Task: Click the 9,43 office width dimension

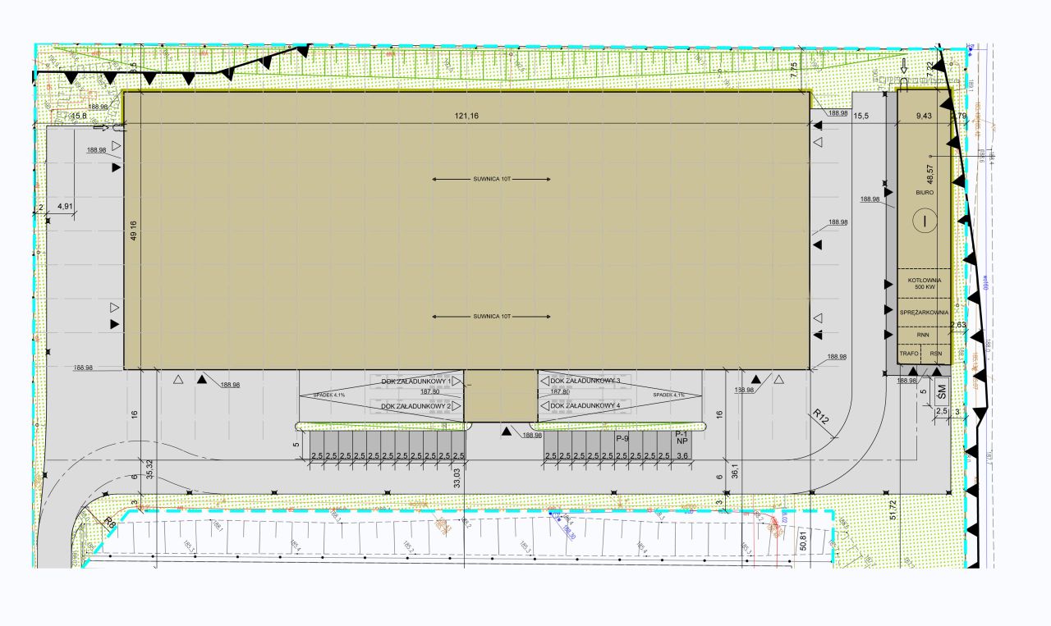Action: pos(925,117)
